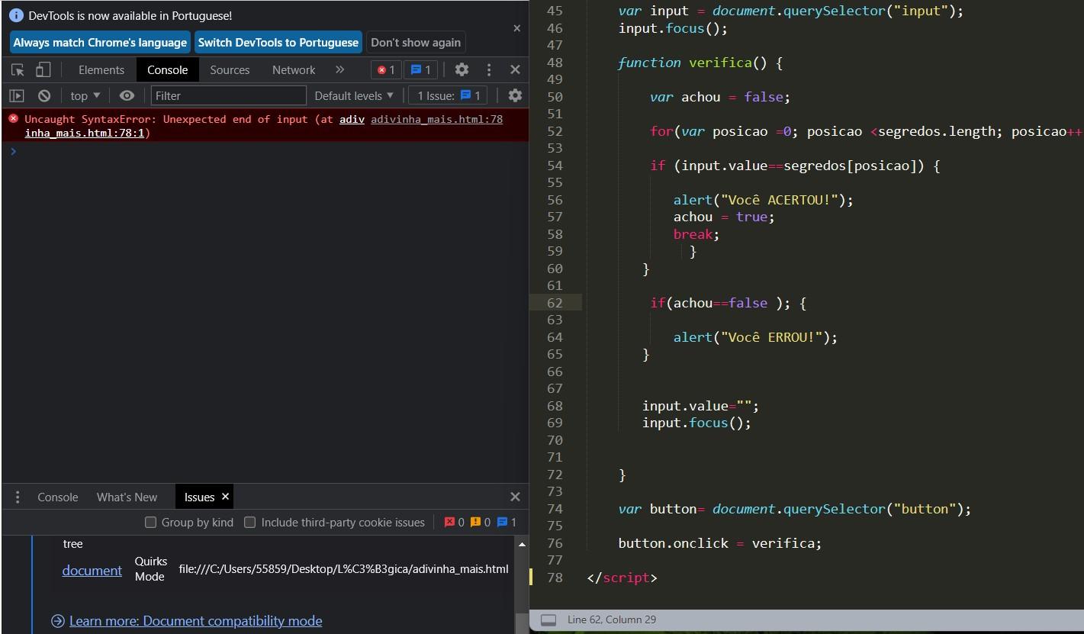The width and height of the screenshot is (1084, 634).
Task: Switch to the Elements tab
Action: point(101,69)
